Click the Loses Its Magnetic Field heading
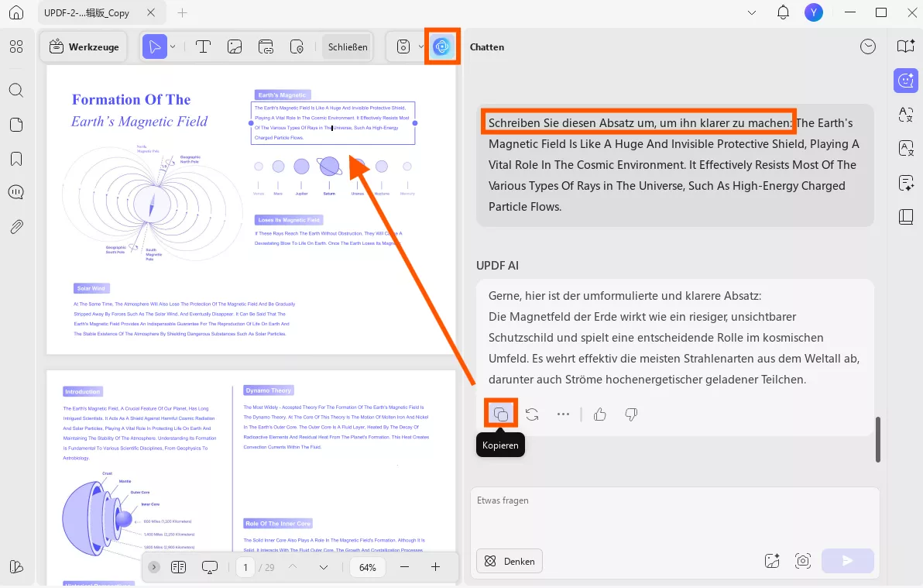 [x=289, y=220]
